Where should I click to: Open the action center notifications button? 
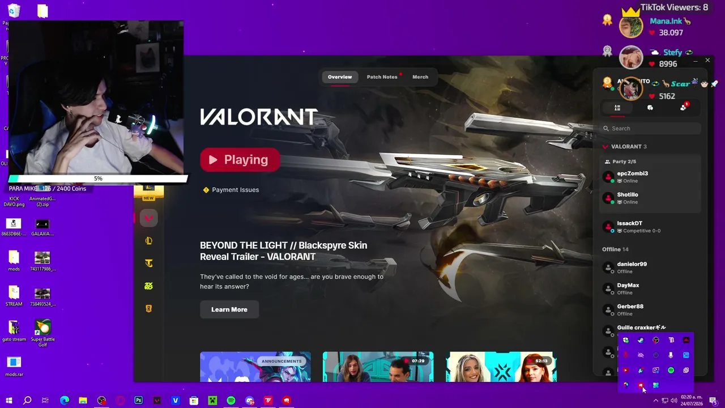click(713, 401)
